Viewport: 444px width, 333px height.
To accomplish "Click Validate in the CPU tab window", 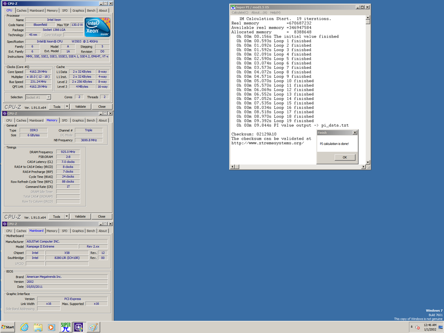I will (80, 107).
